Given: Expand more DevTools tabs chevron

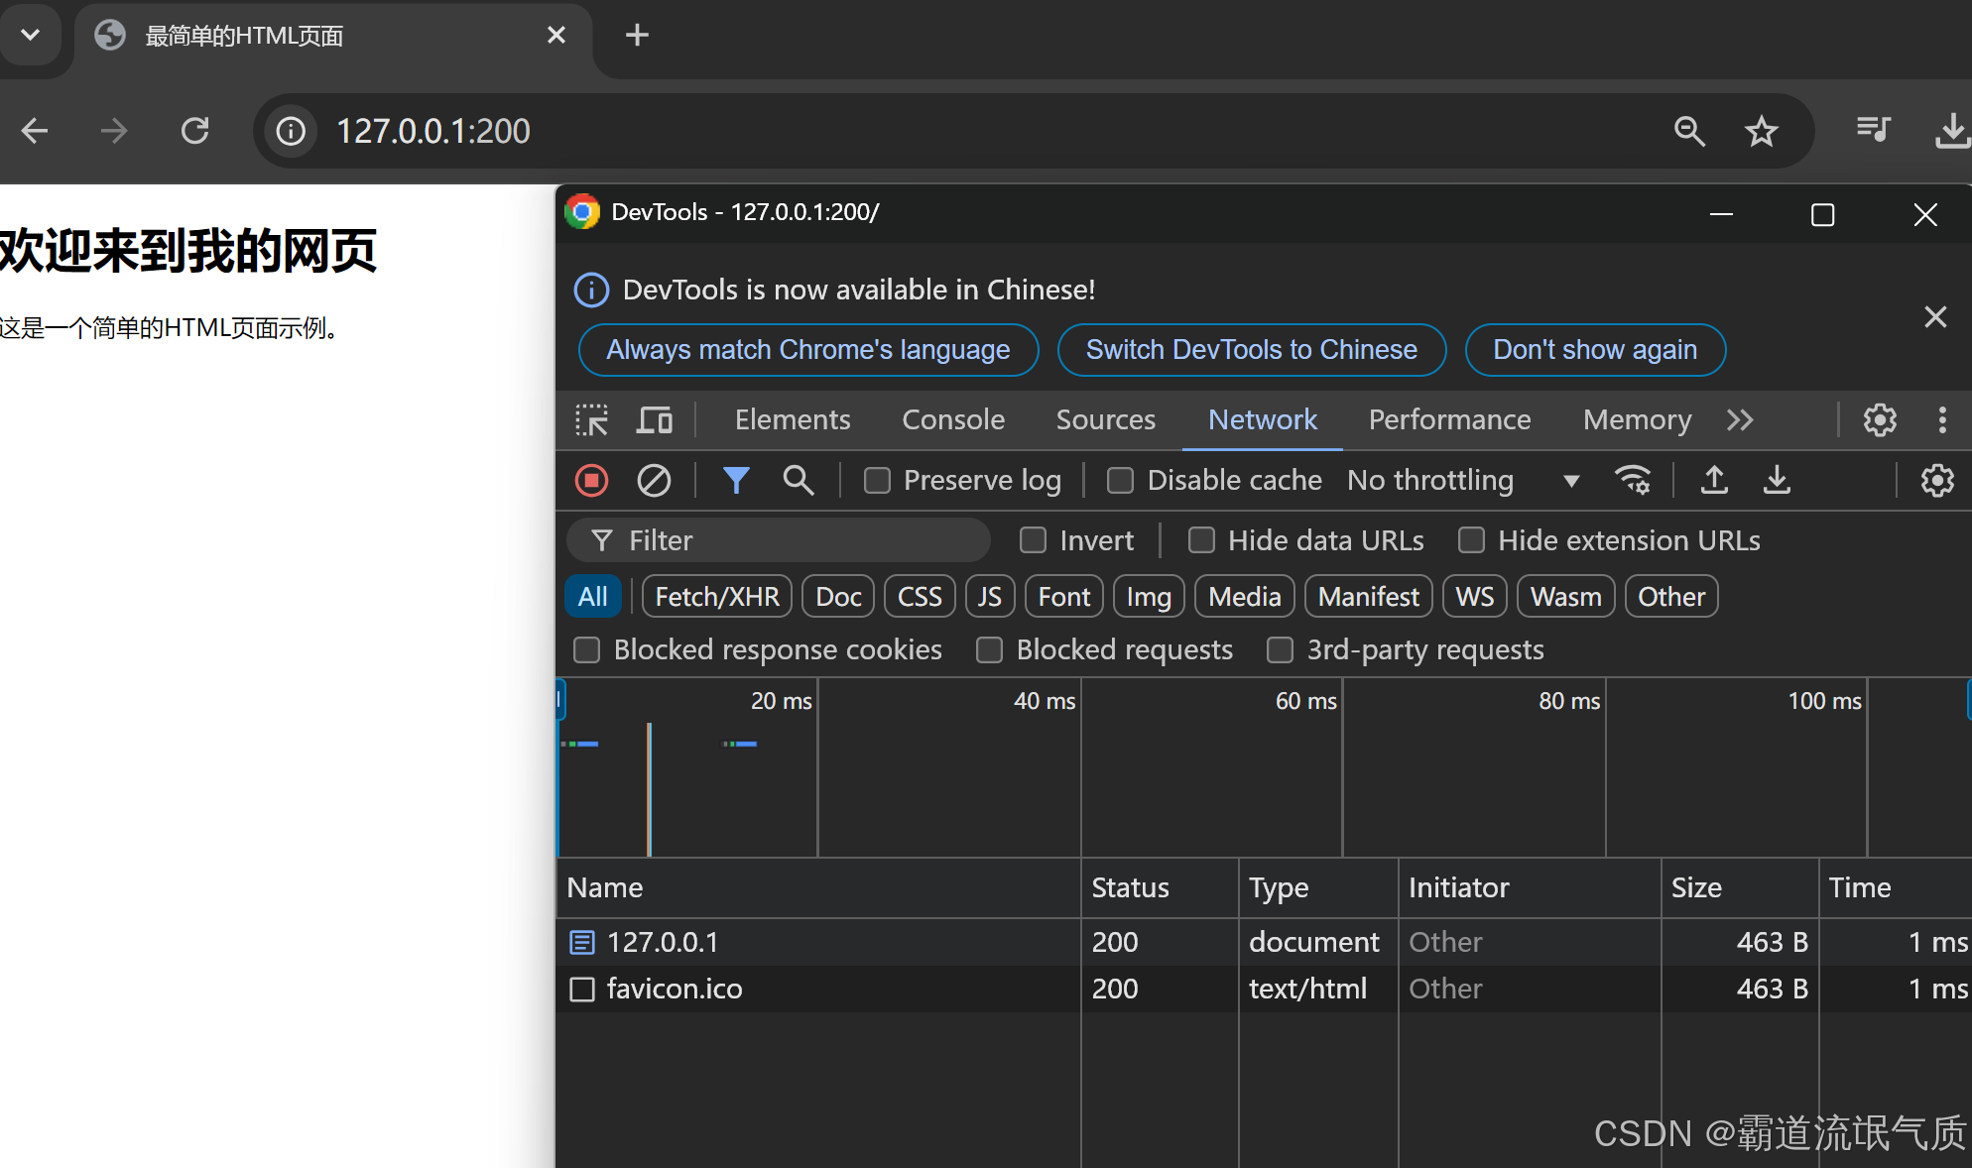Looking at the screenshot, I should pyautogui.click(x=1740, y=420).
